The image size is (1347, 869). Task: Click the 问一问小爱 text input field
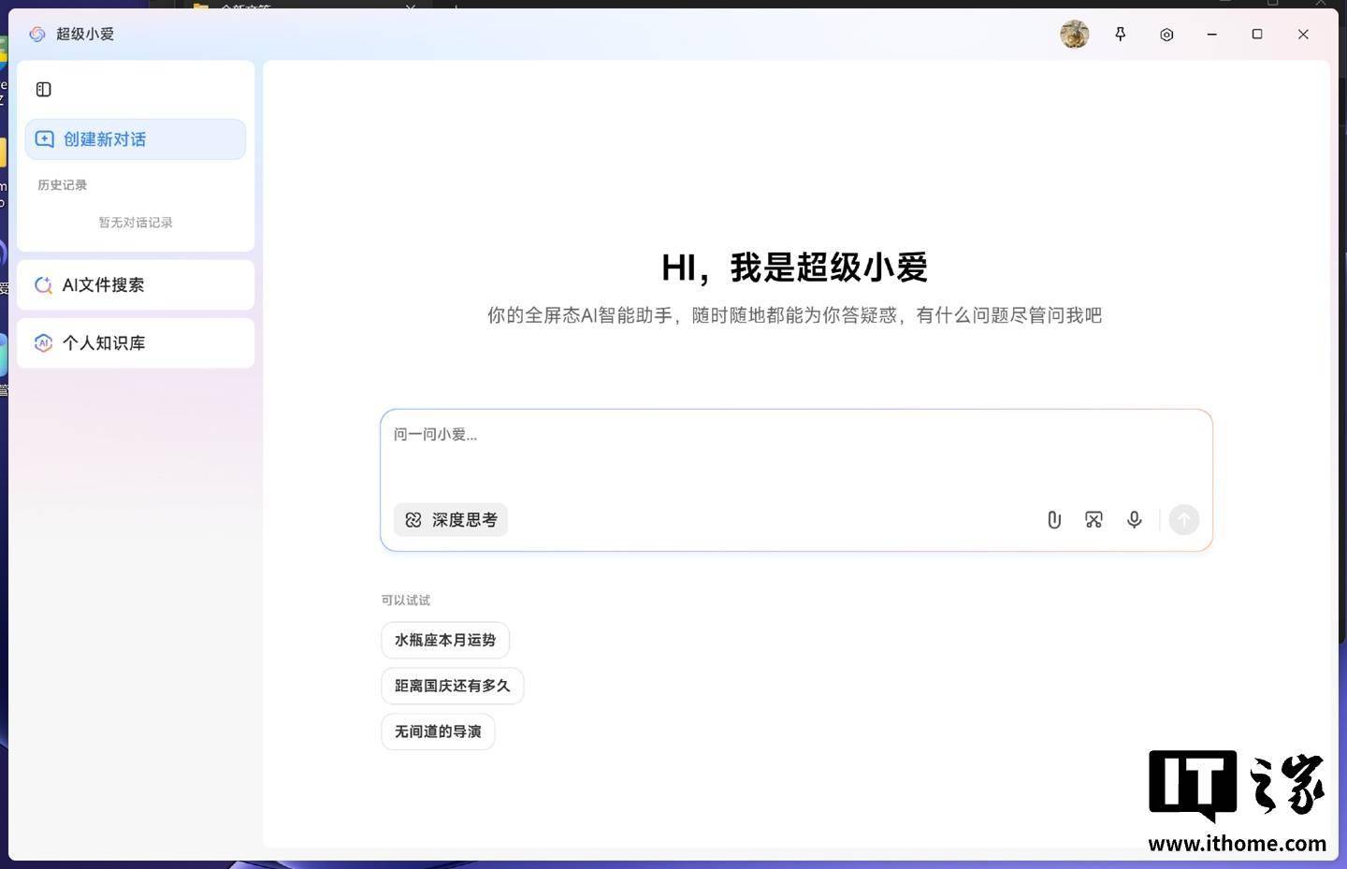point(796,456)
